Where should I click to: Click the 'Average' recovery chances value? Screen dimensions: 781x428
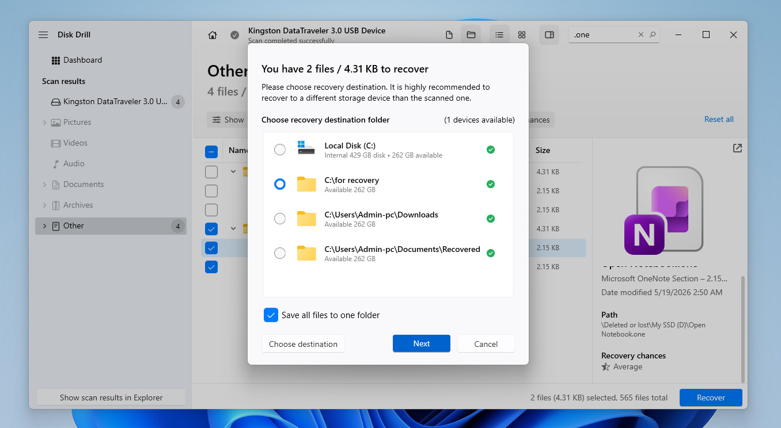pos(628,367)
